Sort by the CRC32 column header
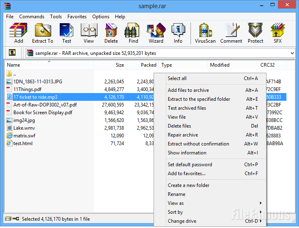Viewport: 299px width, 228px height. (x=272, y=65)
